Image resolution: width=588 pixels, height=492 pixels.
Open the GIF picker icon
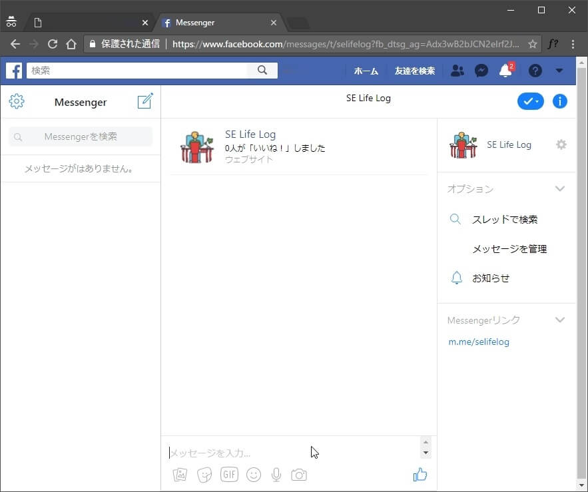pyautogui.click(x=229, y=475)
